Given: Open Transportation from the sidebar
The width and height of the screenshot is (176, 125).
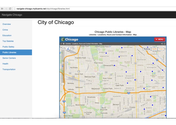Looking at the screenshot, I should pyautogui.click(x=9, y=69).
